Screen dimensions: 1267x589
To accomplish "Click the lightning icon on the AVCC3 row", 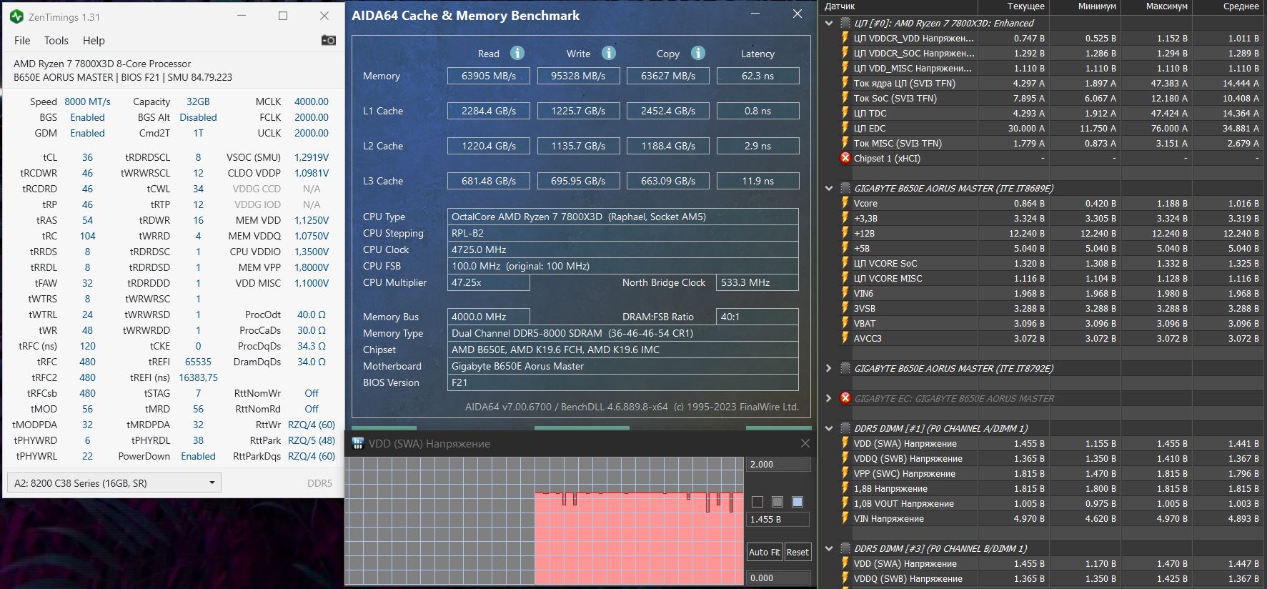I will coord(845,338).
